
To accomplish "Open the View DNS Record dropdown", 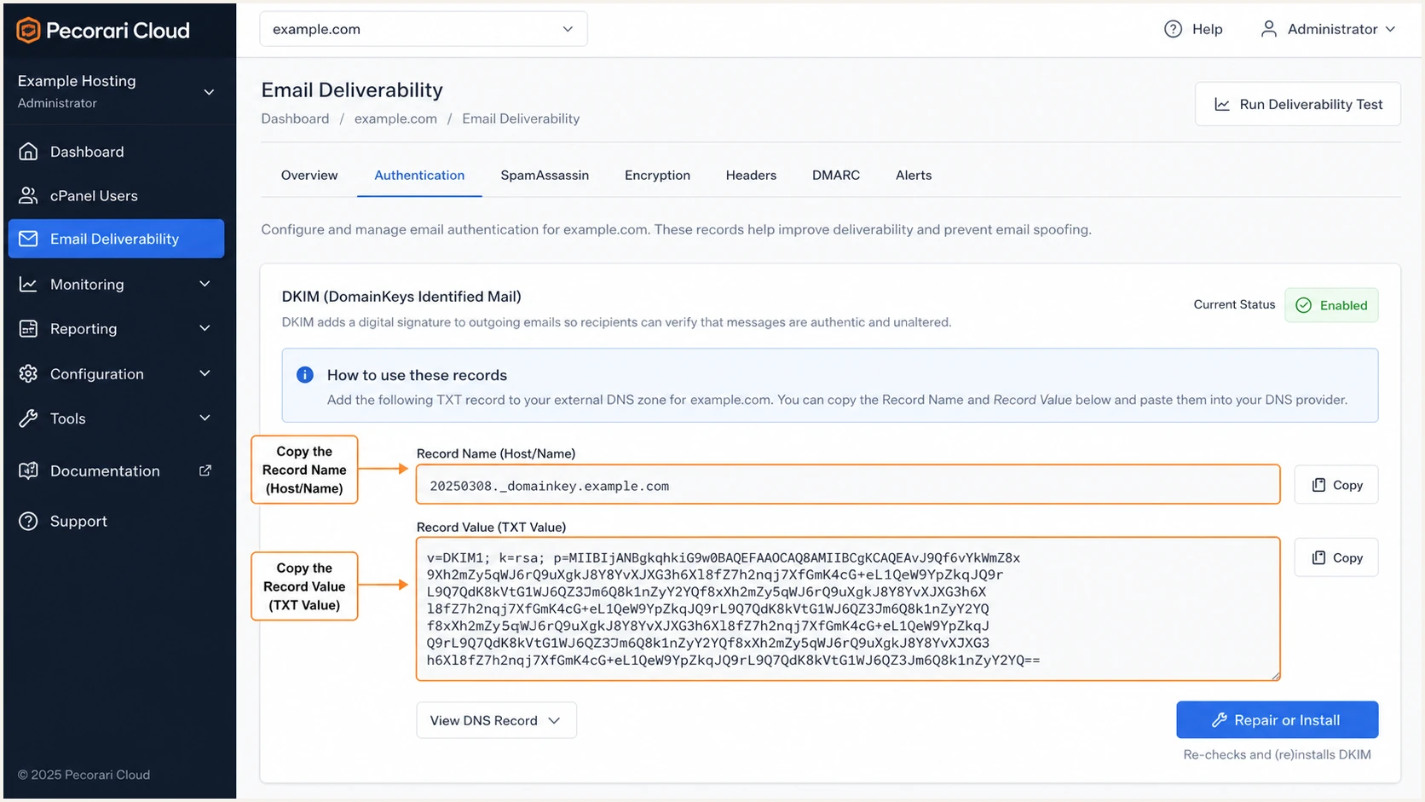I will coord(496,720).
